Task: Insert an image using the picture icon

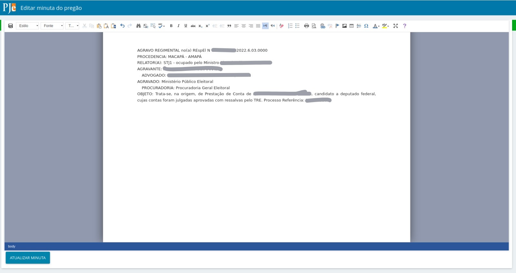Action: pos(344,26)
